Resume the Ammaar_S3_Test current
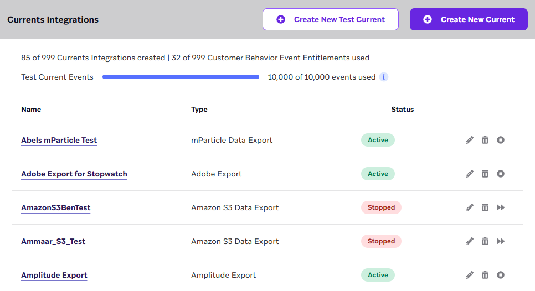Image resolution: width=535 pixels, height=291 pixels. point(501,241)
